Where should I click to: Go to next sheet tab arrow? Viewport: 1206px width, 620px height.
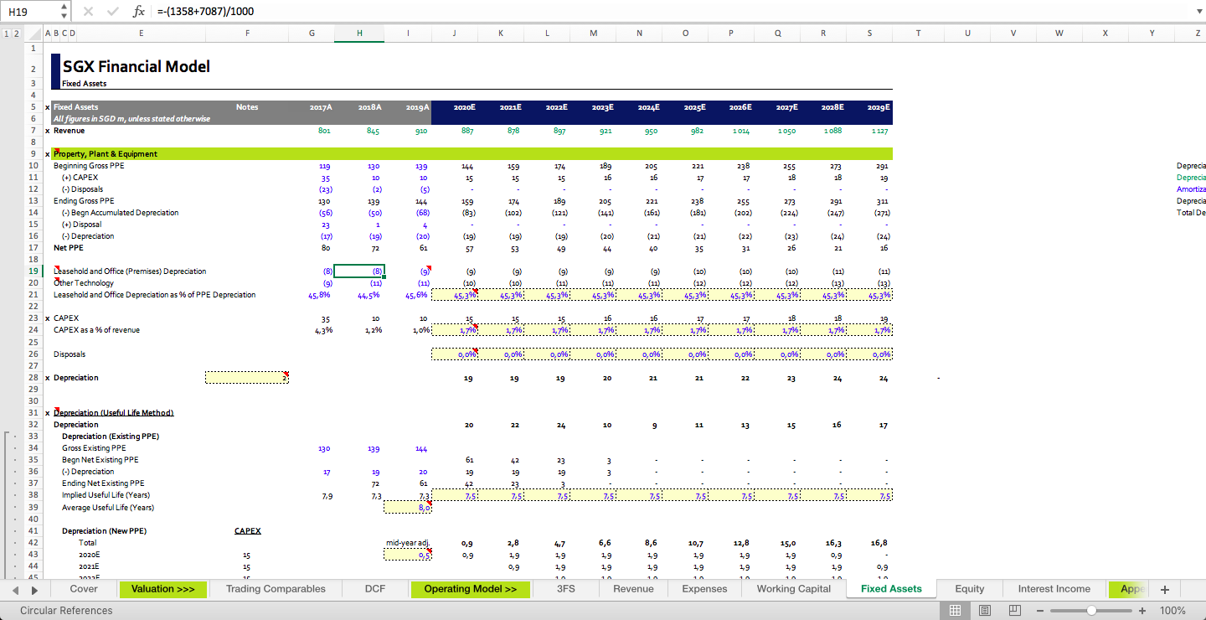click(35, 589)
